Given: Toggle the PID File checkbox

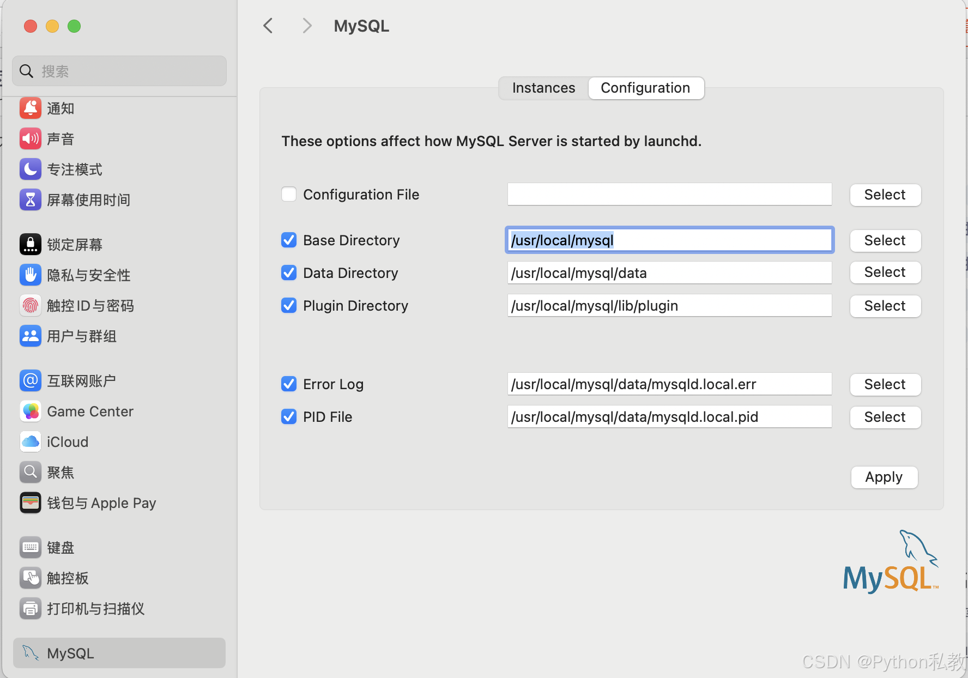Looking at the screenshot, I should point(289,416).
